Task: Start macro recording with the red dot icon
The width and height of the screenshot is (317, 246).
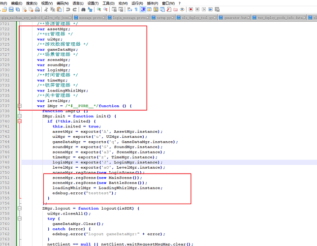Action: [190, 9]
